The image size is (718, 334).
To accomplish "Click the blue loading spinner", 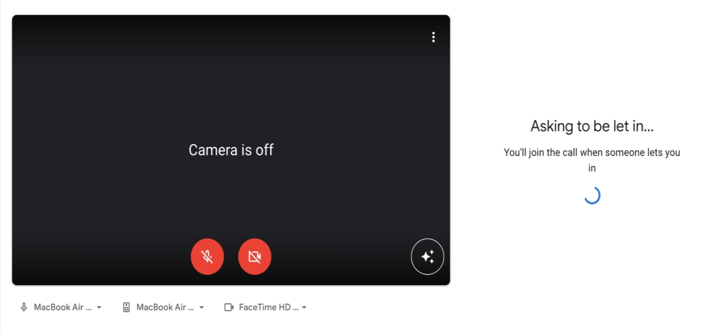I will (x=592, y=196).
